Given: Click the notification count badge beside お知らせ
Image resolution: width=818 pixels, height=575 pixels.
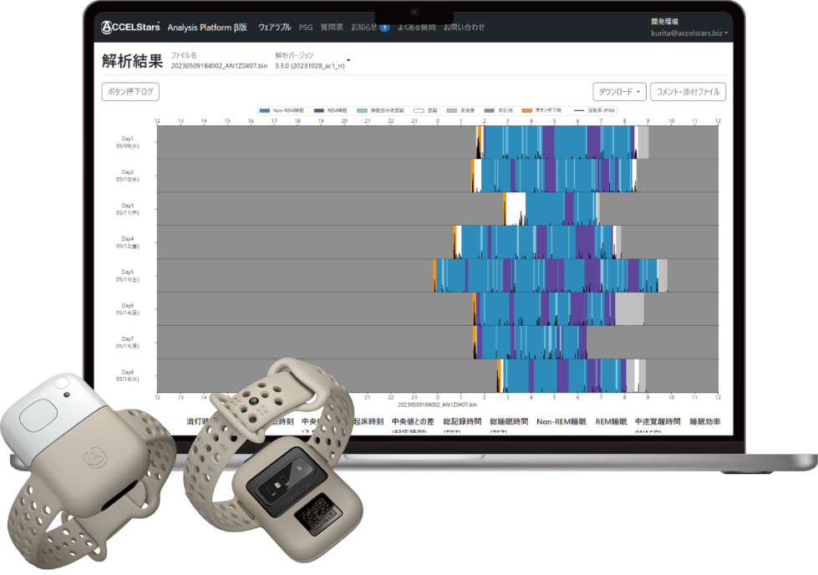Looking at the screenshot, I should point(384,27).
